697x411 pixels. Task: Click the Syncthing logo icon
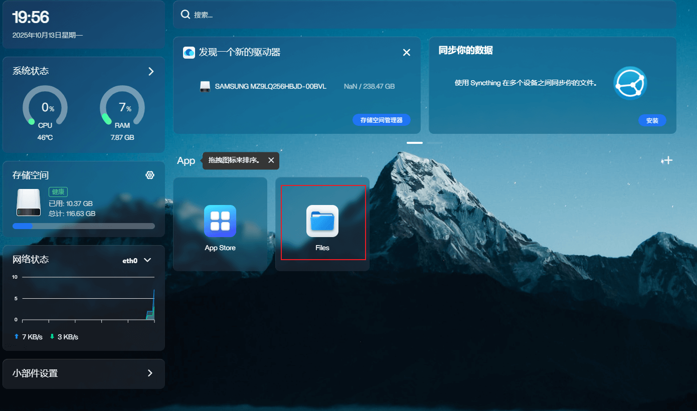[630, 83]
